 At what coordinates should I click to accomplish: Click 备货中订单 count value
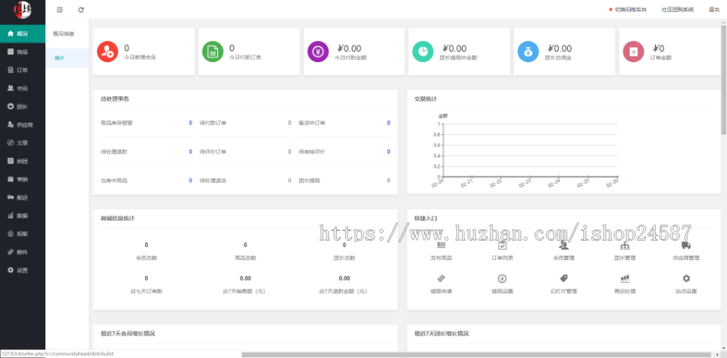click(x=389, y=123)
